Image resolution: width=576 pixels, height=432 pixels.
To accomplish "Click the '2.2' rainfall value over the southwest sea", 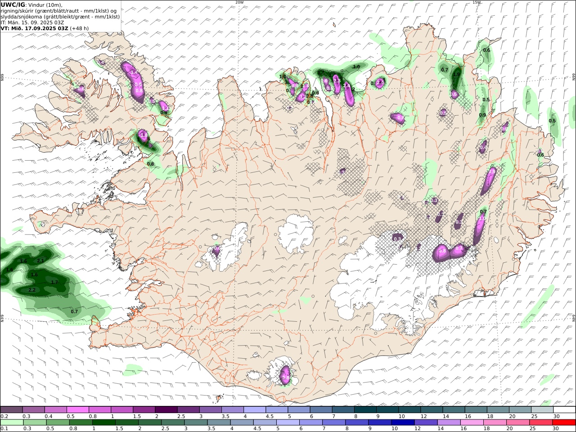I will point(31,290).
